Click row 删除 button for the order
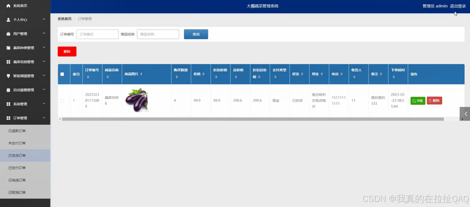The image size is (470, 207). point(434,101)
